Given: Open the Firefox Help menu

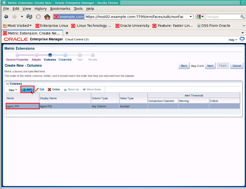Looking at the screenshot, I should click(x=90, y=9).
